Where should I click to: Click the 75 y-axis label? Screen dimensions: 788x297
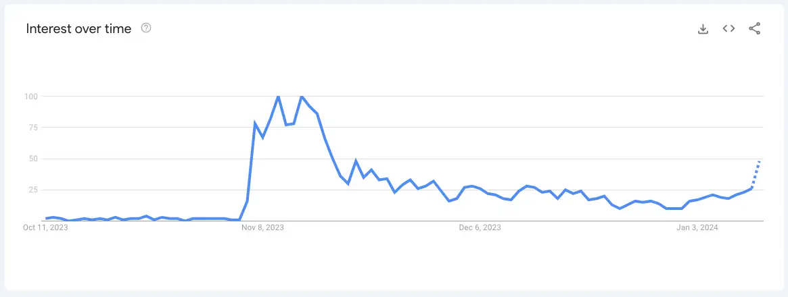tap(34, 128)
